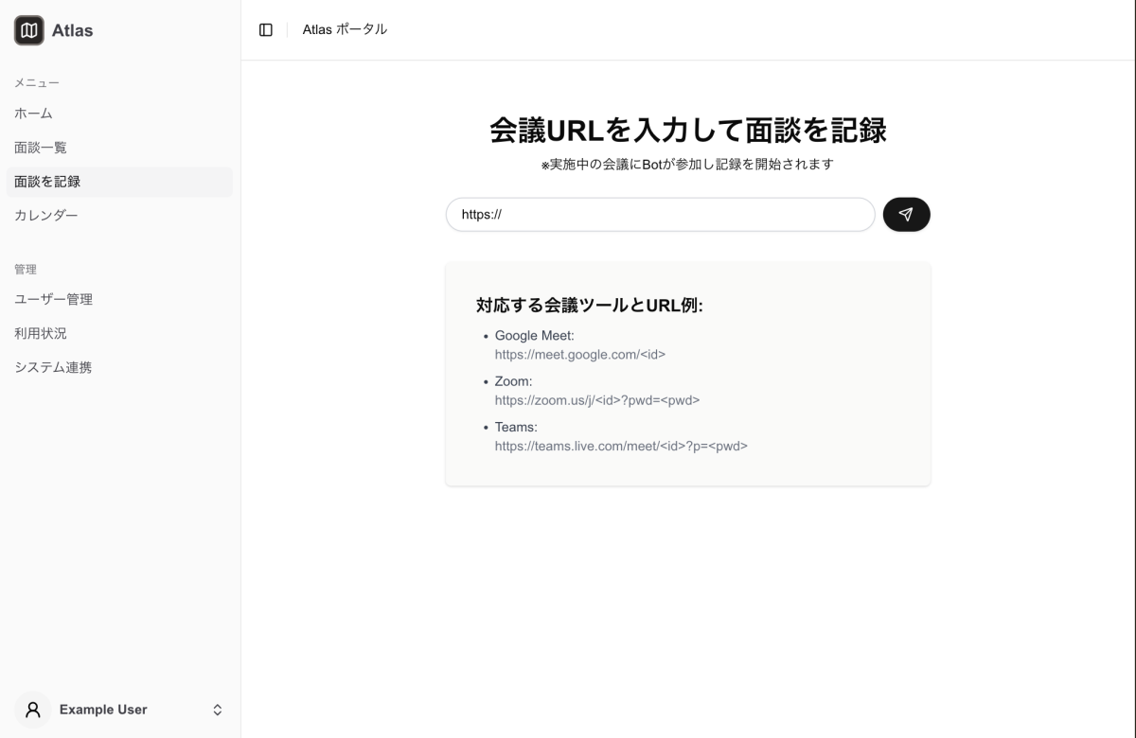Focus the https:// meeting URL field
The image size is (1136, 738).
coord(660,215)
